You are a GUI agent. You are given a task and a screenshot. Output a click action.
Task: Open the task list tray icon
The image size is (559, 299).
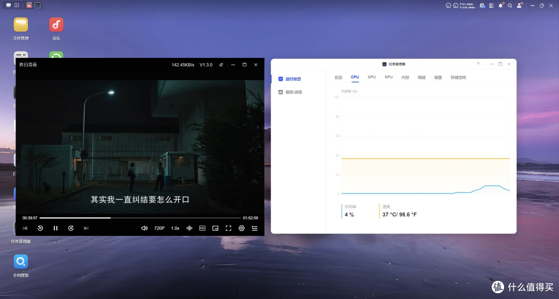pyautogui.click(x=491, y=6)
